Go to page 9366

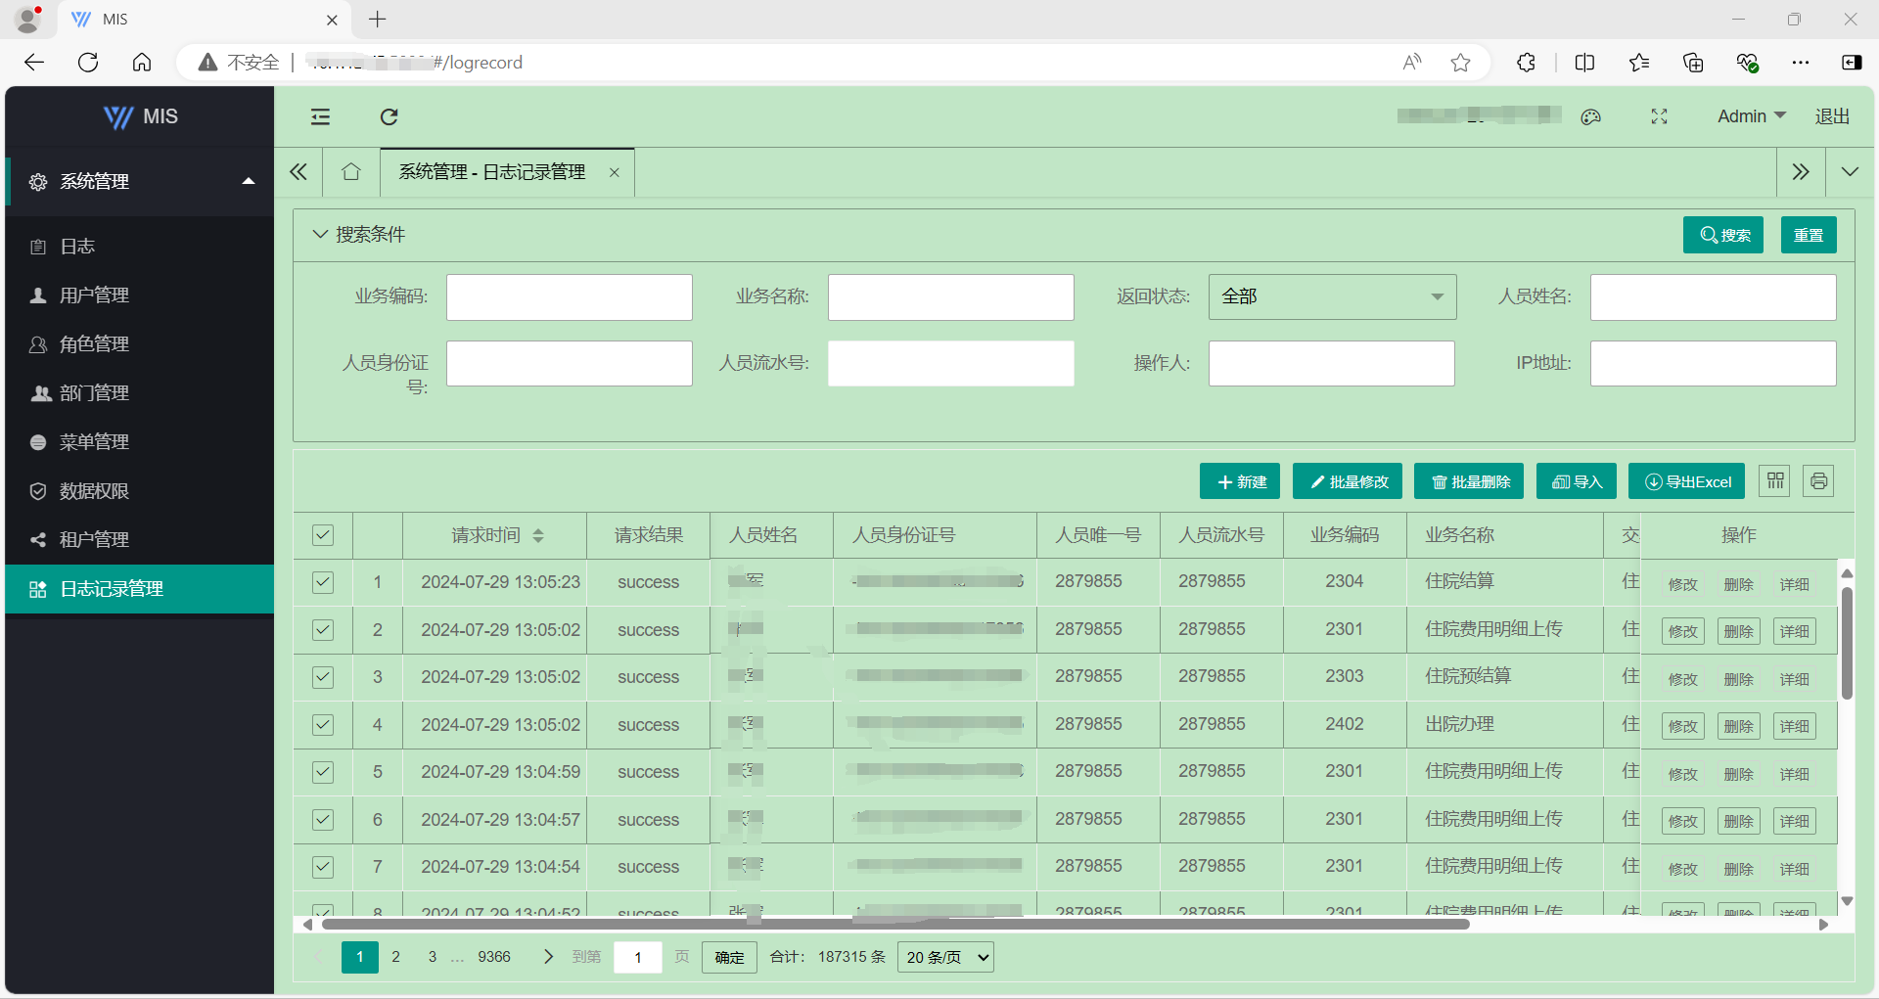point(494,957)
